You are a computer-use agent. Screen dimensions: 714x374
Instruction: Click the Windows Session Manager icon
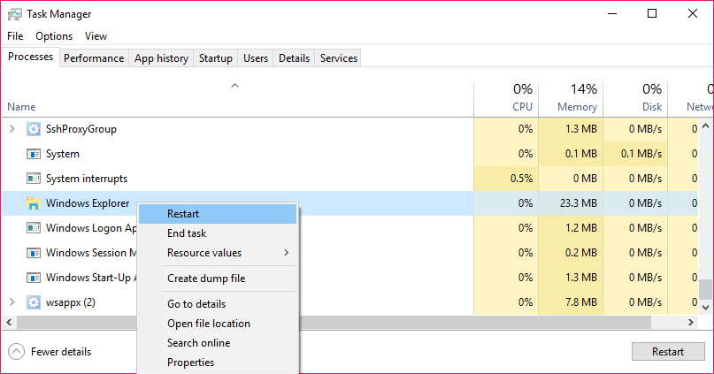(34, 253)
